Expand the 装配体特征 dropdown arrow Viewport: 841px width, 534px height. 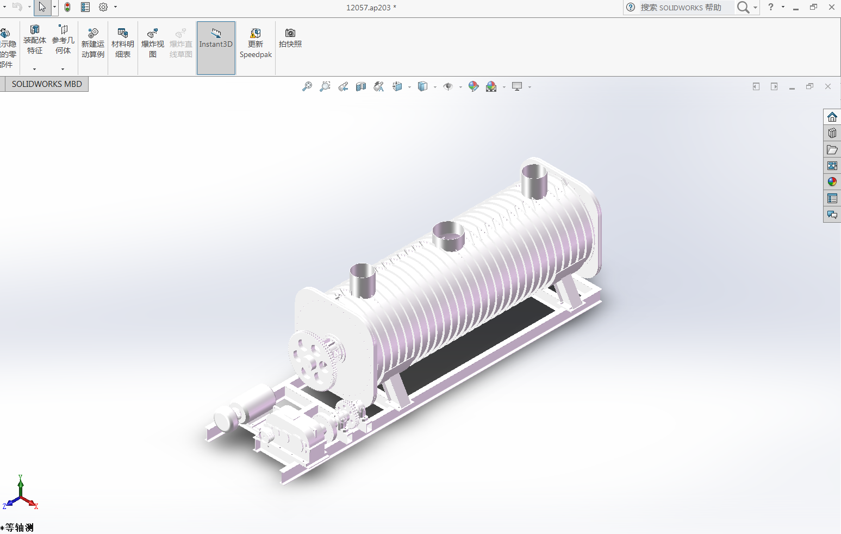(x=34, y=69)
